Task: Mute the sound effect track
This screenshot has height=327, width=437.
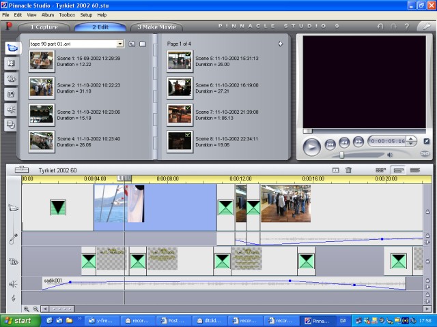Action: coord(427,287)
